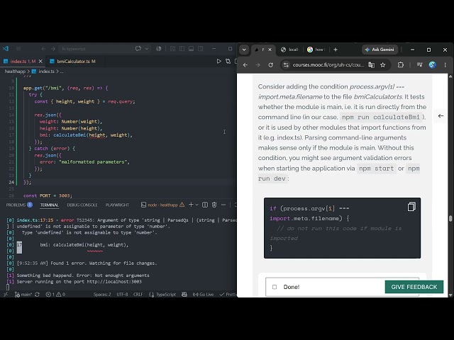Synchronize changes via status bar sync icon
454x340 pixels.
[x=37, y=295]
